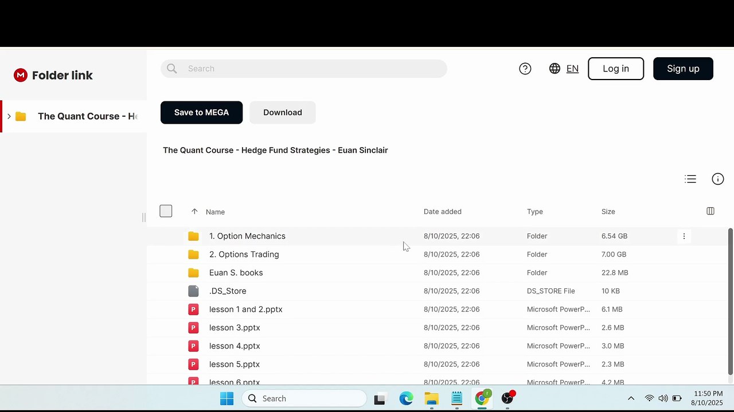
Task: Open Task View from the taskbar
Action: pyautogui.click(x=380, y=399)
